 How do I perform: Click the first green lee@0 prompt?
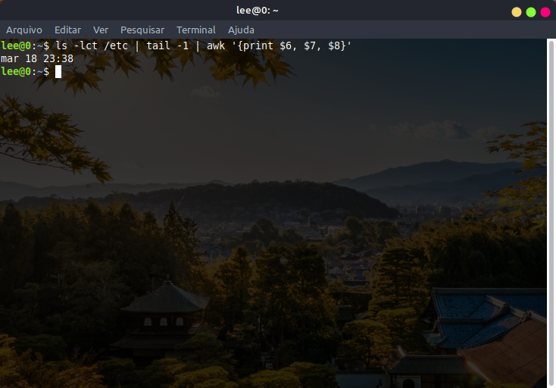[16, 46]
